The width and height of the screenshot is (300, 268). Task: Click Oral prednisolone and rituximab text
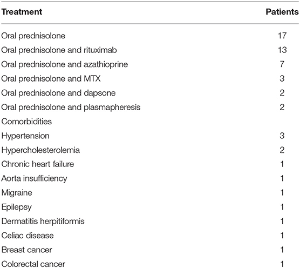point(59,50)
